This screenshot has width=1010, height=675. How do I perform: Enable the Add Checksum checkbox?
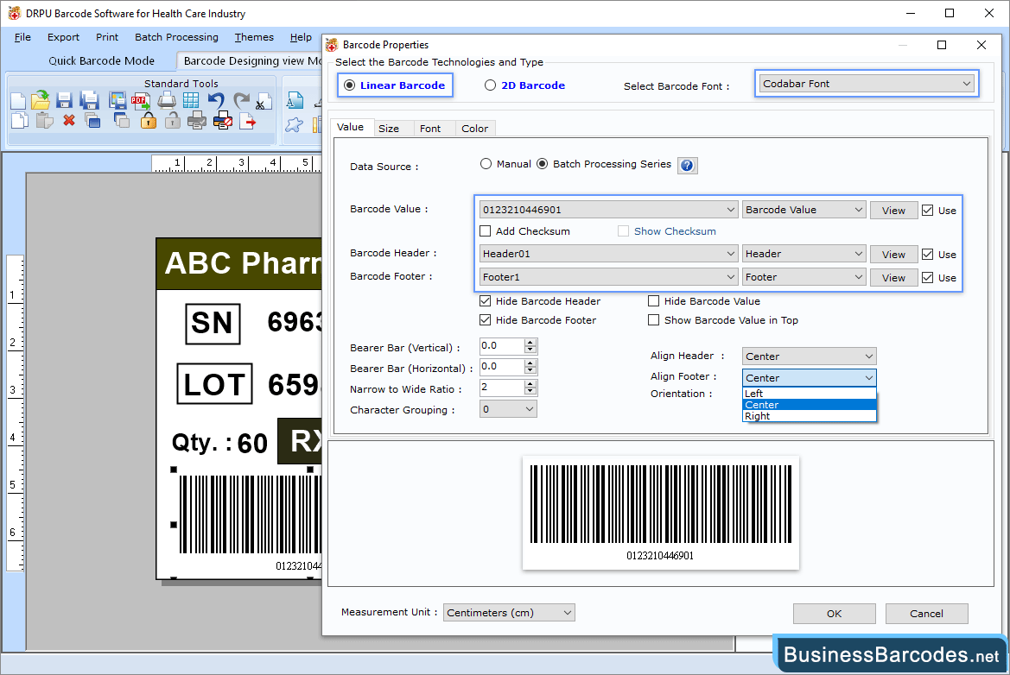click(486, 231)
